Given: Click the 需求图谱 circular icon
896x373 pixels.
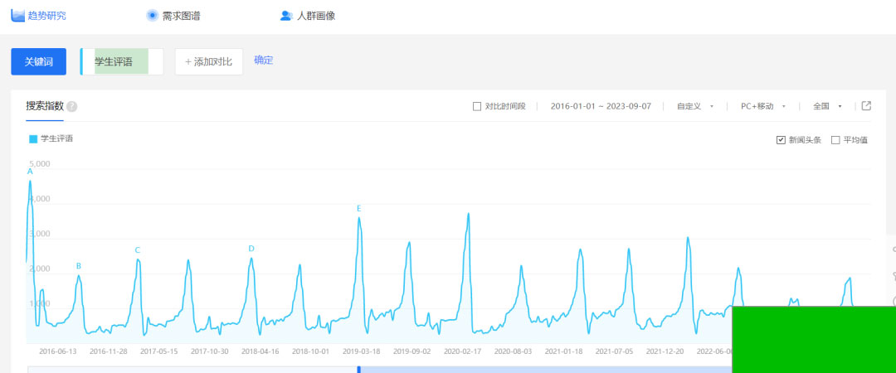Looking at the screenshot, I should [152, 16].
